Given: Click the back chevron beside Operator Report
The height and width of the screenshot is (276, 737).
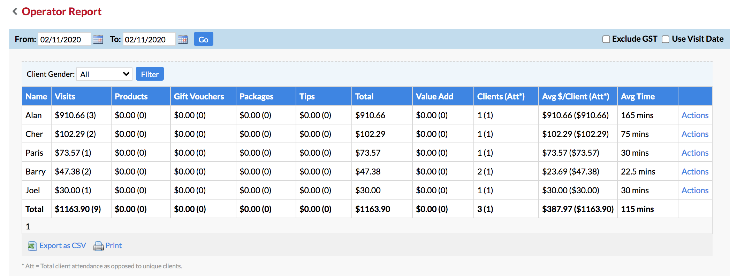Looking at the screenshot, I should tap(15, 11).
